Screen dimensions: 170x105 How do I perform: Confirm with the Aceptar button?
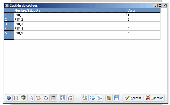133,98
